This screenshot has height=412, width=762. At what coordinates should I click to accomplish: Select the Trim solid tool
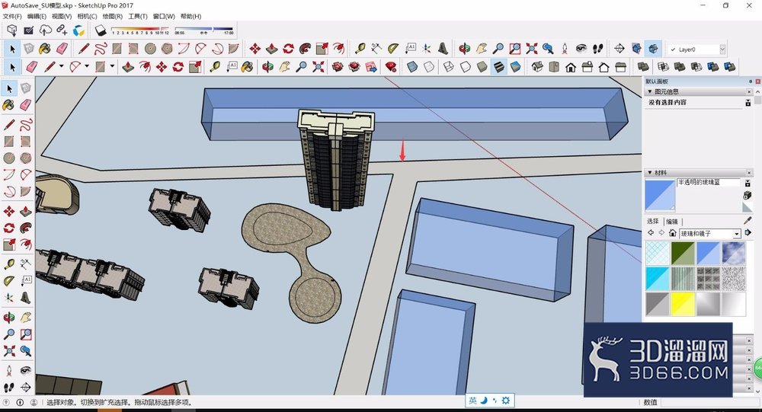pos(713,66)
